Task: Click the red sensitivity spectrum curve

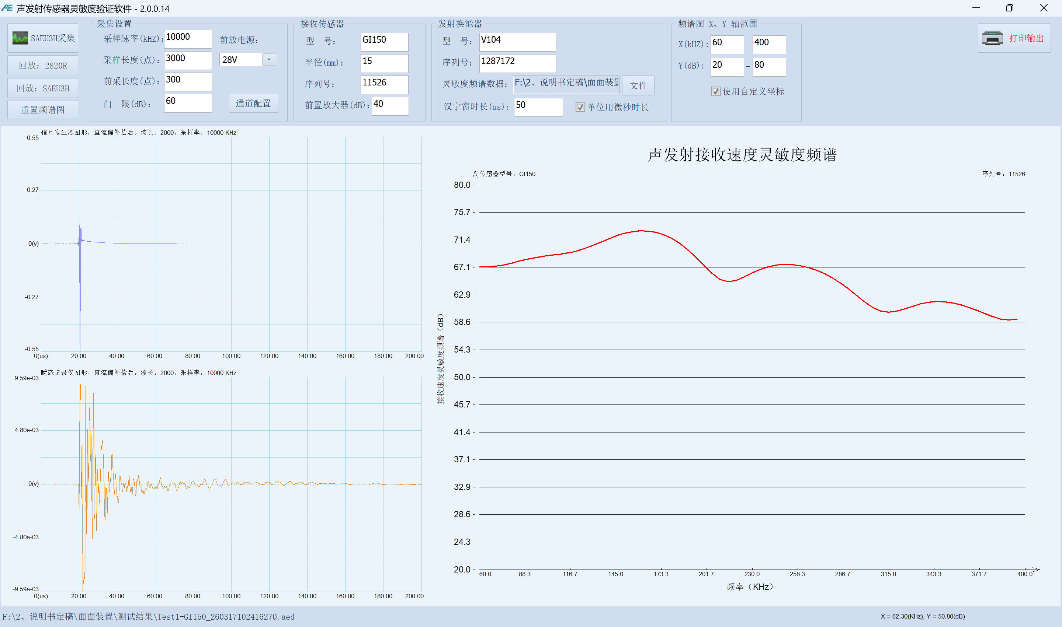Action: coord(641,231)
